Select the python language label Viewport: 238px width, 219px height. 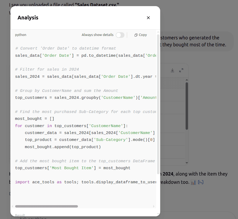point(20,35)
